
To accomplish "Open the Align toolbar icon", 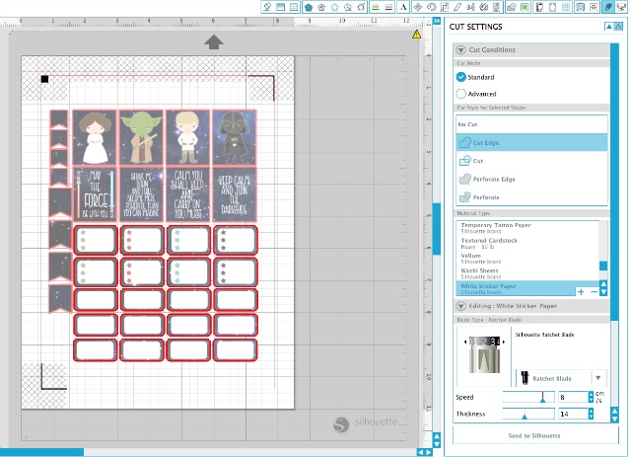I will click(x=470, y=7).
